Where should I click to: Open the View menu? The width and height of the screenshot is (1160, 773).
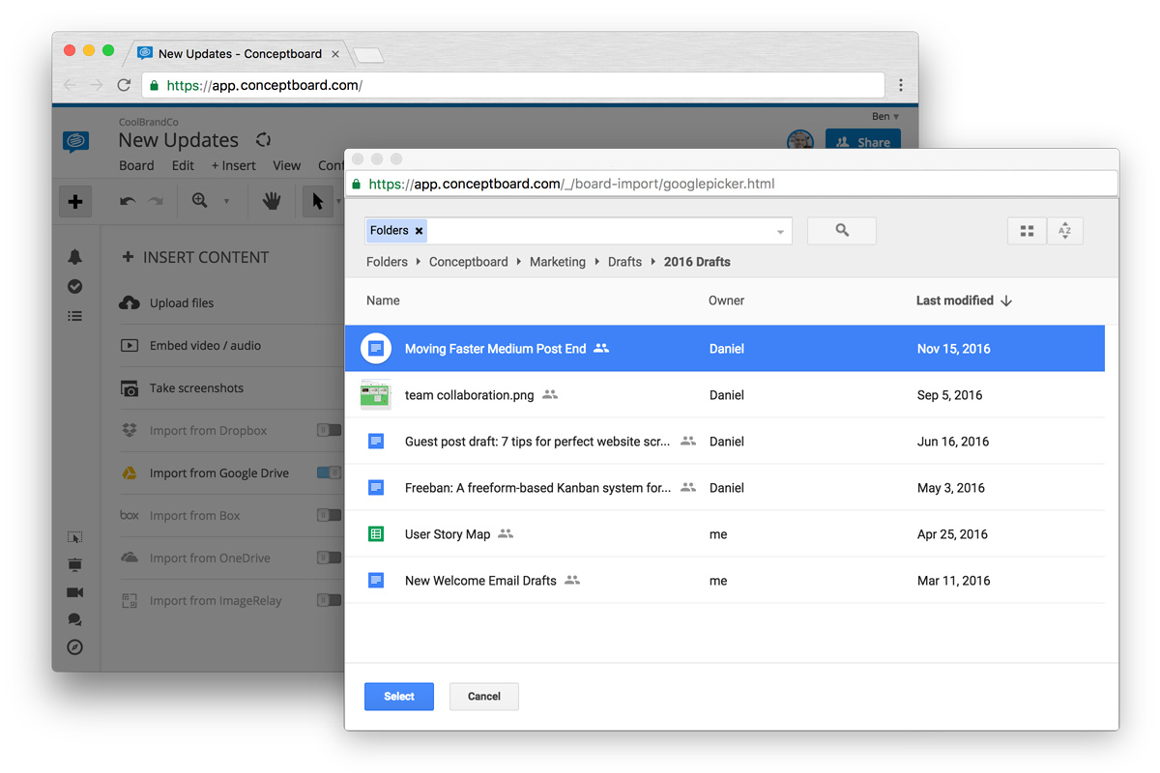point(286,165)
